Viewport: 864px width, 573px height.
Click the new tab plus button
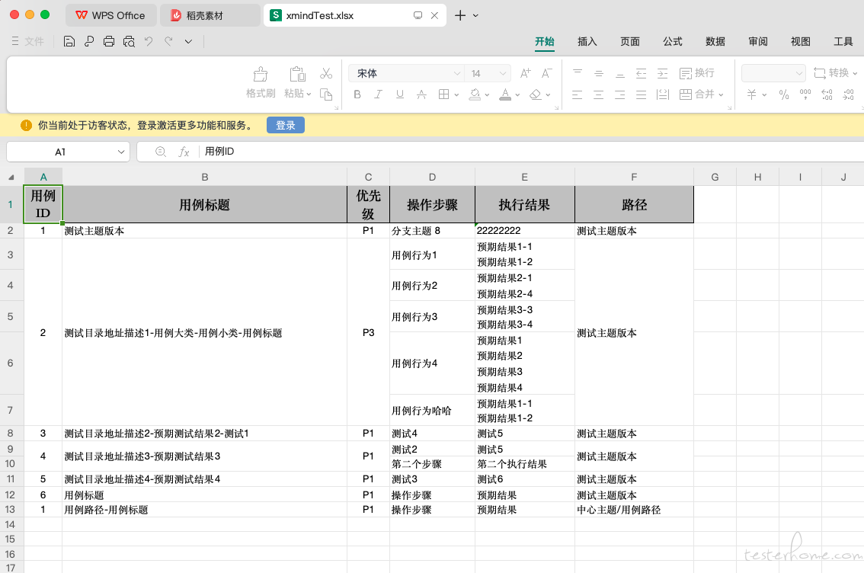coord(460,15)
